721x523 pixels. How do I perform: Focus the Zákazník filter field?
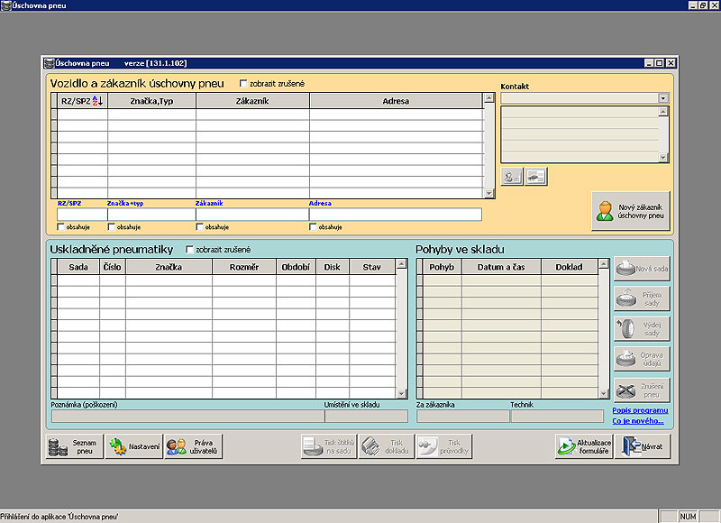252,215
